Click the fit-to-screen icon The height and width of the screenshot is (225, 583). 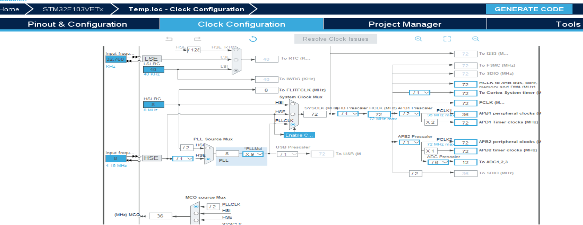(x=447, y=39)
